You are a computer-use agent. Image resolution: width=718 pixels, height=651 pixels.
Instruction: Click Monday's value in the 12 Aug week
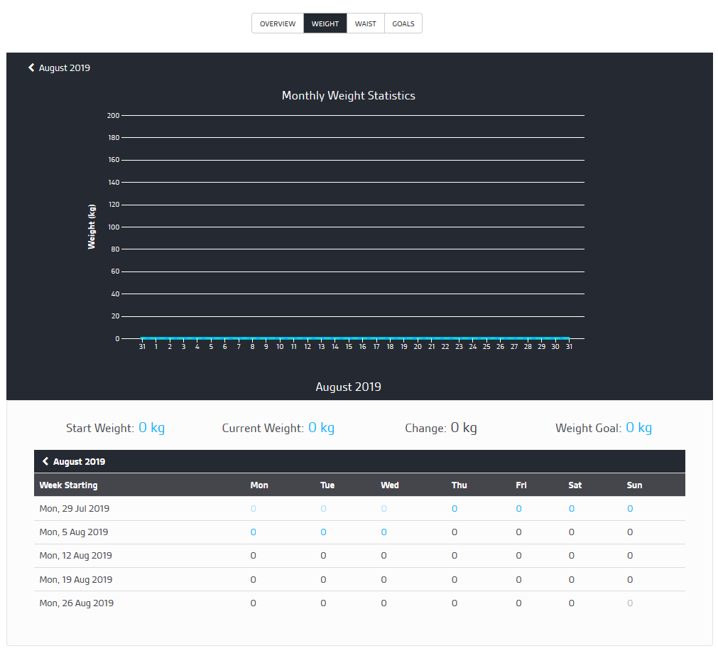click(x=254, y=555)
